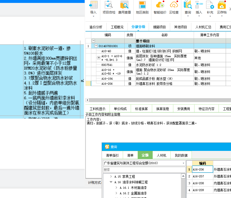Open the 换算信息 panel tab
231x198 pixels.
click(163, 109)
